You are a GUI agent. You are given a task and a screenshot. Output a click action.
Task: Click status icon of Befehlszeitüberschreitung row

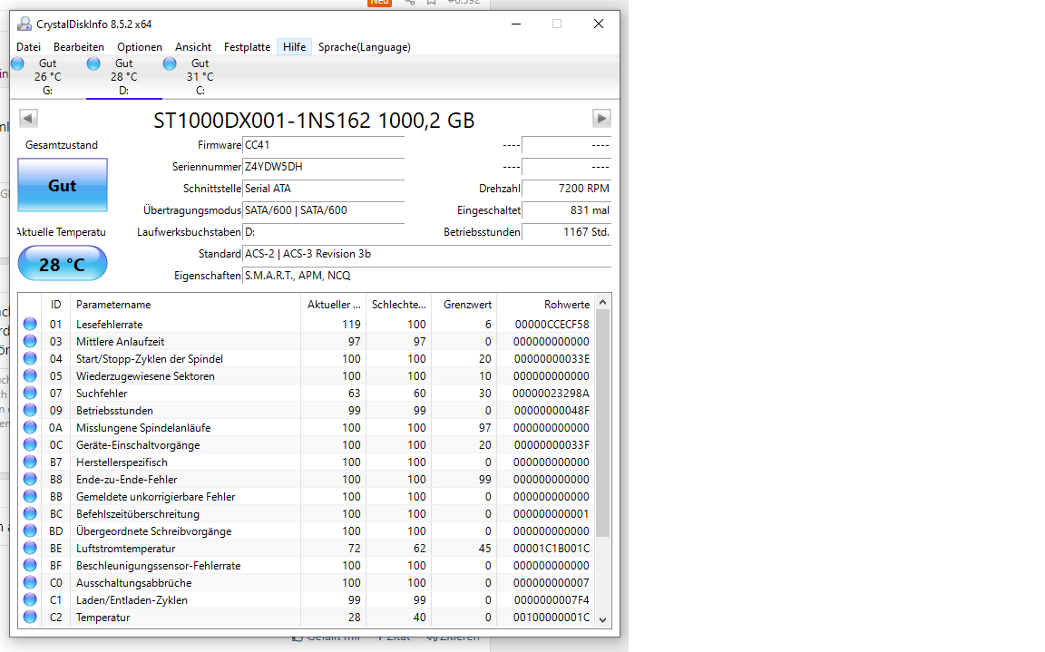pyautogui.click(x=30, y=514)
